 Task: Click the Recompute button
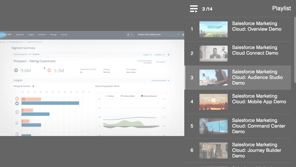161,62
